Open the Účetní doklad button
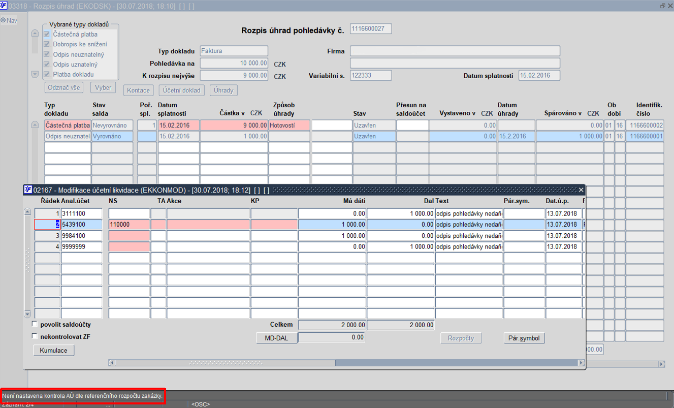Screen dimensions: 674x408 pos(182,90)
